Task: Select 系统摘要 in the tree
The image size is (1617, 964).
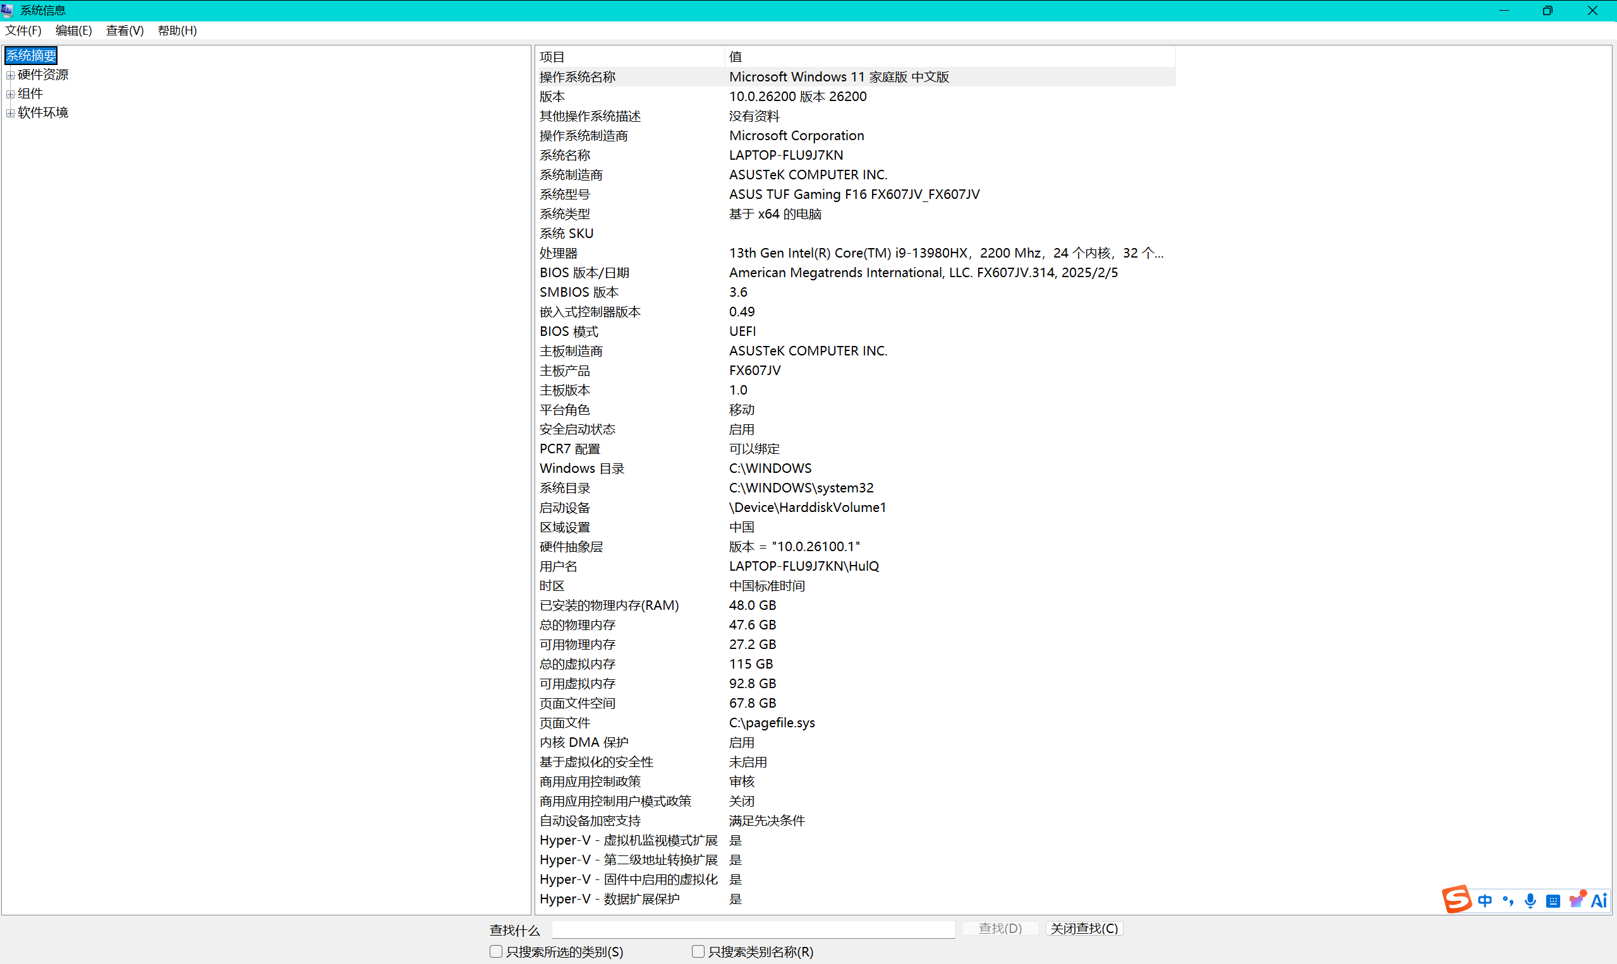Action: [x=31, y=56]
